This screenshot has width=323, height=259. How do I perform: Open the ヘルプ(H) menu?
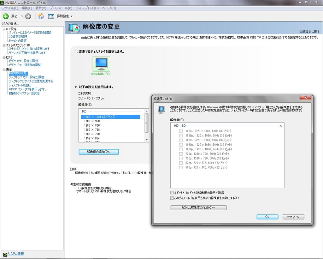[x=109, y=8]
